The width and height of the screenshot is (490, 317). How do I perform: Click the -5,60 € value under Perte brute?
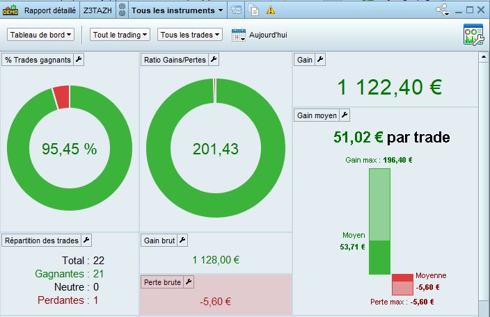pos(215,302)
